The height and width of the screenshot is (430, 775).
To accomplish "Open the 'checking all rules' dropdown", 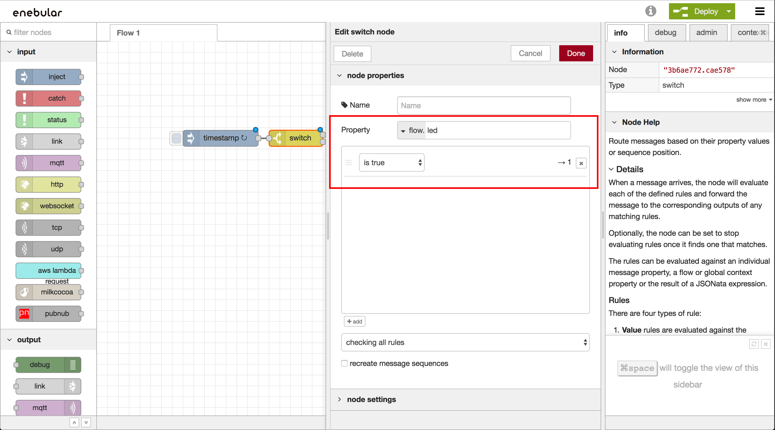I will [x=465, y=342].
